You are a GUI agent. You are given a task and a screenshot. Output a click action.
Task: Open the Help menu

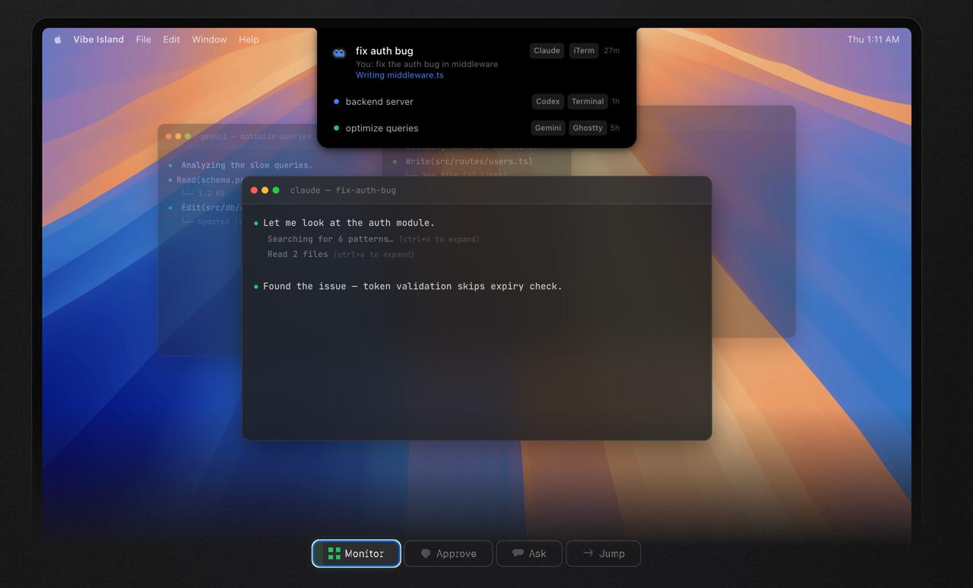point(249,40)
